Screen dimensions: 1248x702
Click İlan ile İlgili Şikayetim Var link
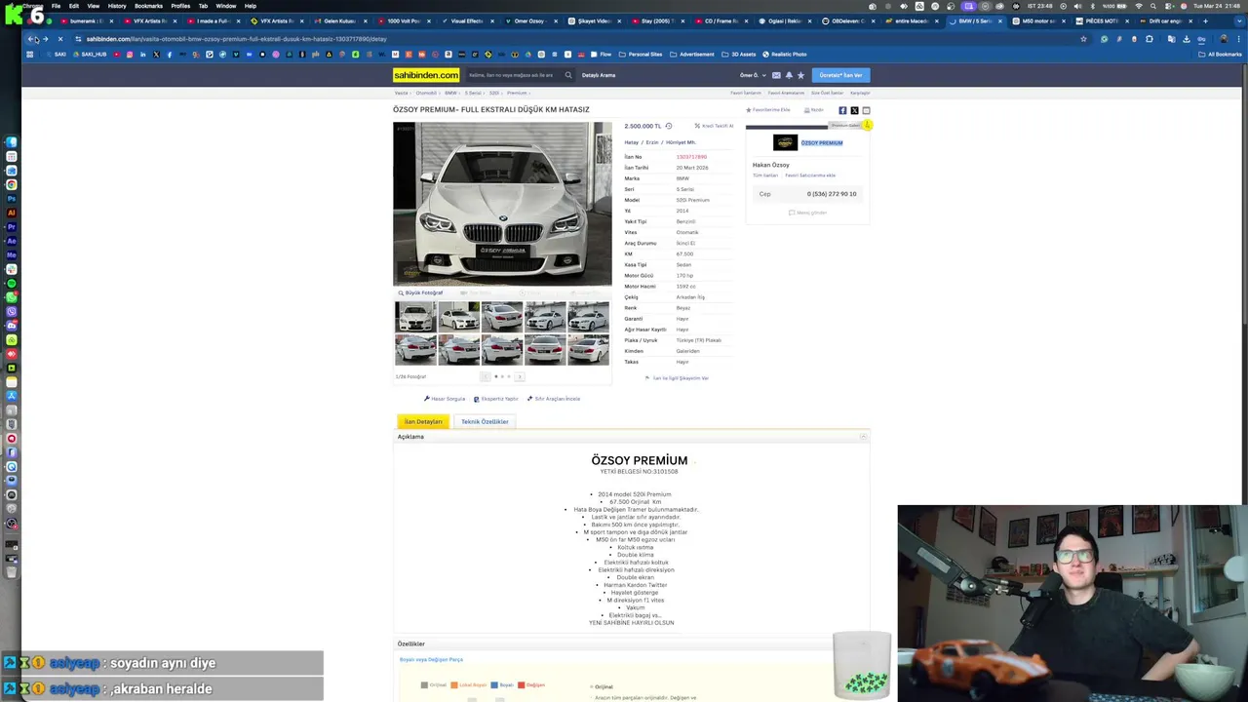677,378
